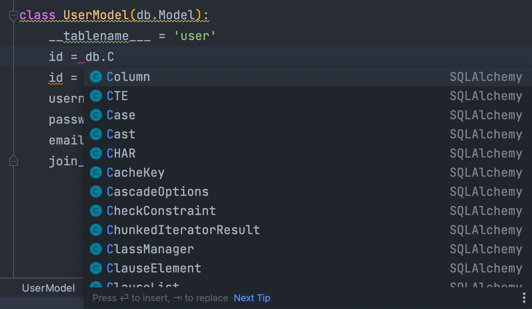Screen dimensions: 532x309
Task: Select the UserModel breadcrumb at the bottom
Action: (48, 288)
